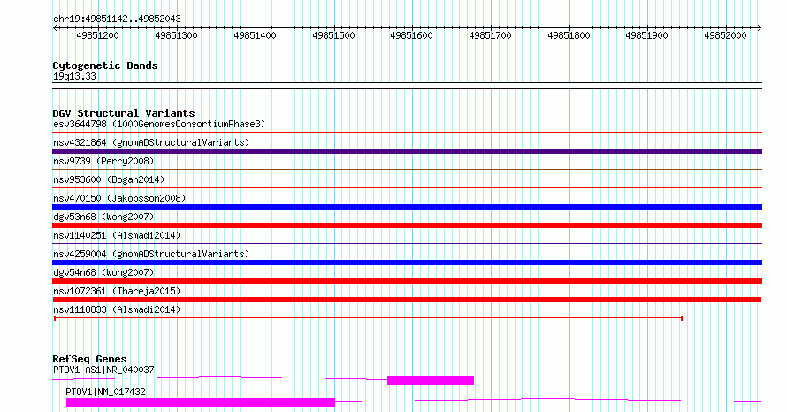Click the thin nsv1118833 variant line

(368, 318)
